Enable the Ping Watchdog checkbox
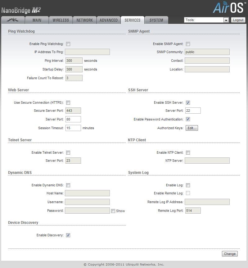248x268 pixels. tap(68, 44)
